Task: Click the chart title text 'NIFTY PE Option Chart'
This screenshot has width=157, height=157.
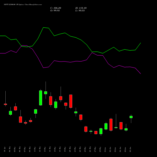Action: click(x=23, y=4)
